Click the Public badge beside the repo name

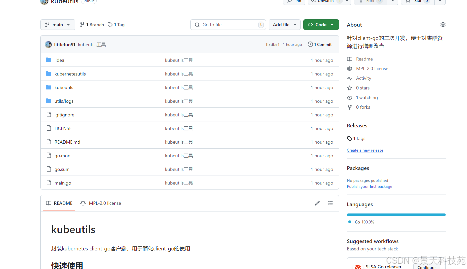89,1
